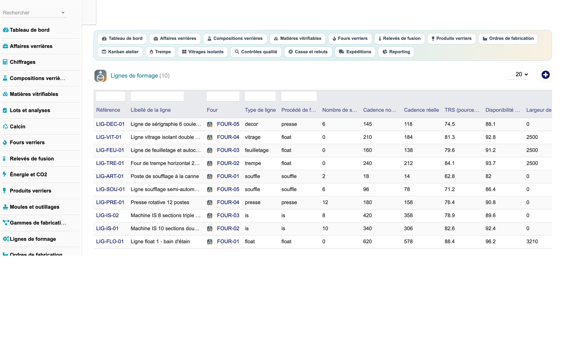Open the LIG-FEU-01 reference link
The height and width of the screenshot is (349, 564).
coord(110,150)
